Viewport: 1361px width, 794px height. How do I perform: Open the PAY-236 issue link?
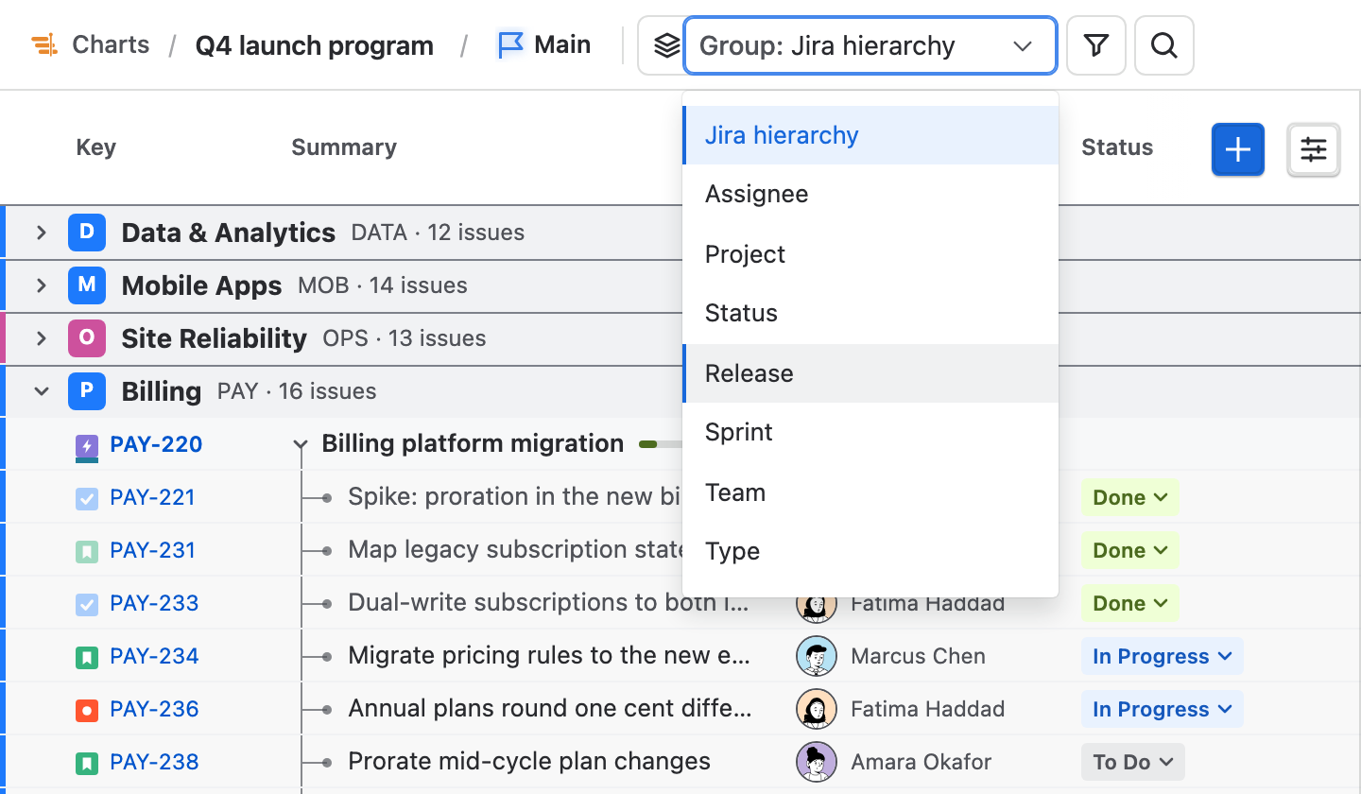pyautogui.click(x=154, y=709)
